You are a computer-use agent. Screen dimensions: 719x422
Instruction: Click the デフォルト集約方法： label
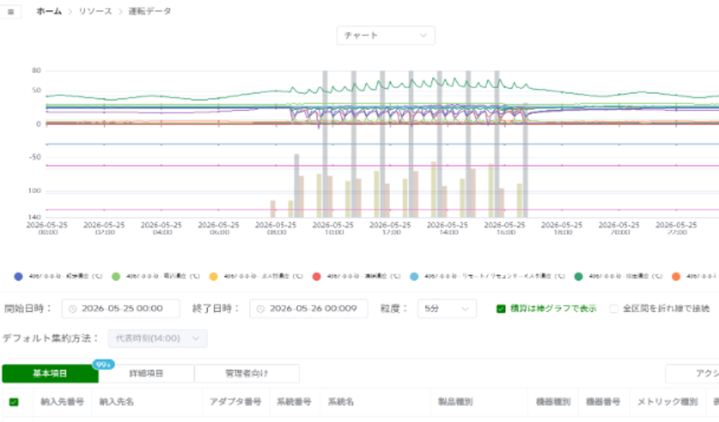coord(51,338)
